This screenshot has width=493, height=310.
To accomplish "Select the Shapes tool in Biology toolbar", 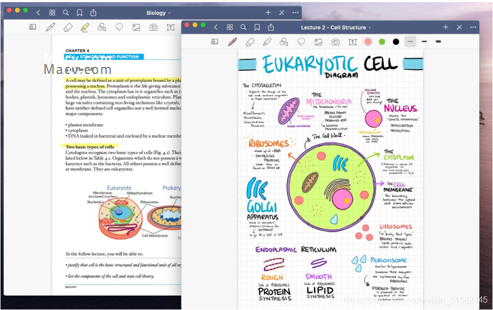I will pos(102,27).
